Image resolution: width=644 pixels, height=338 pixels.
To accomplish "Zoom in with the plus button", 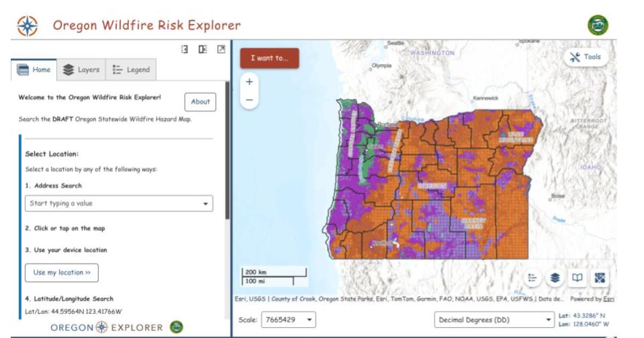I will (248, 80).
